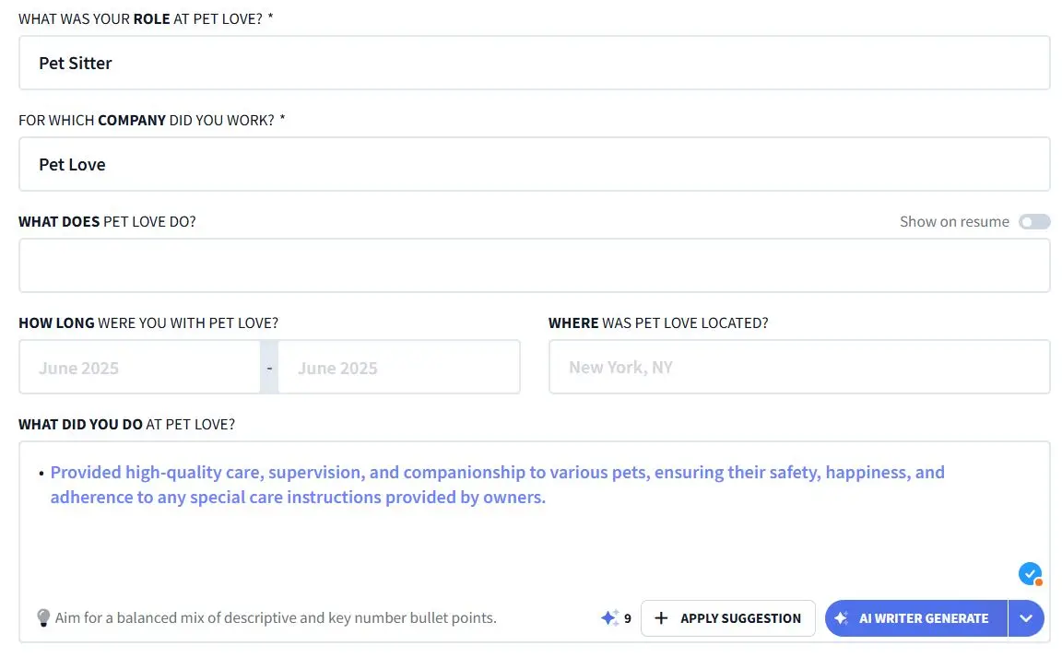Screen dimensions: 1062x657
Task: Open the start date June 2025 field
Action: pos(139,367)
